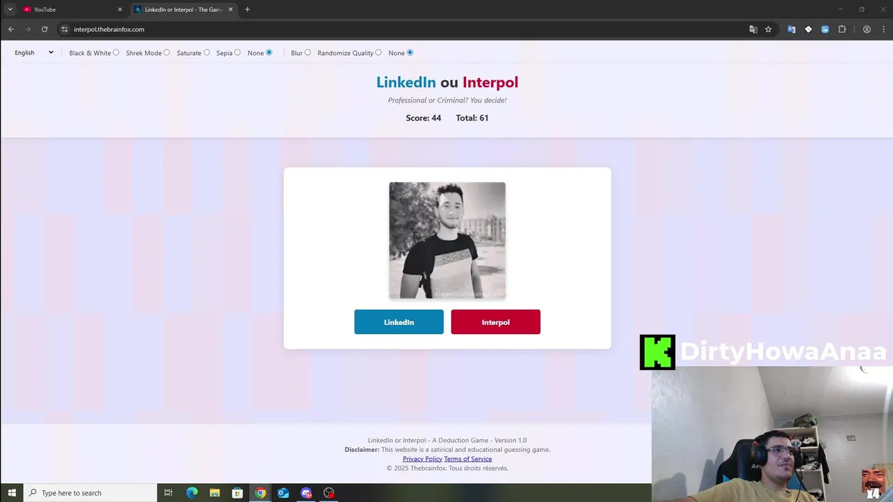Click the taskbar search box

pyautogui.click(x=91, y=493)
